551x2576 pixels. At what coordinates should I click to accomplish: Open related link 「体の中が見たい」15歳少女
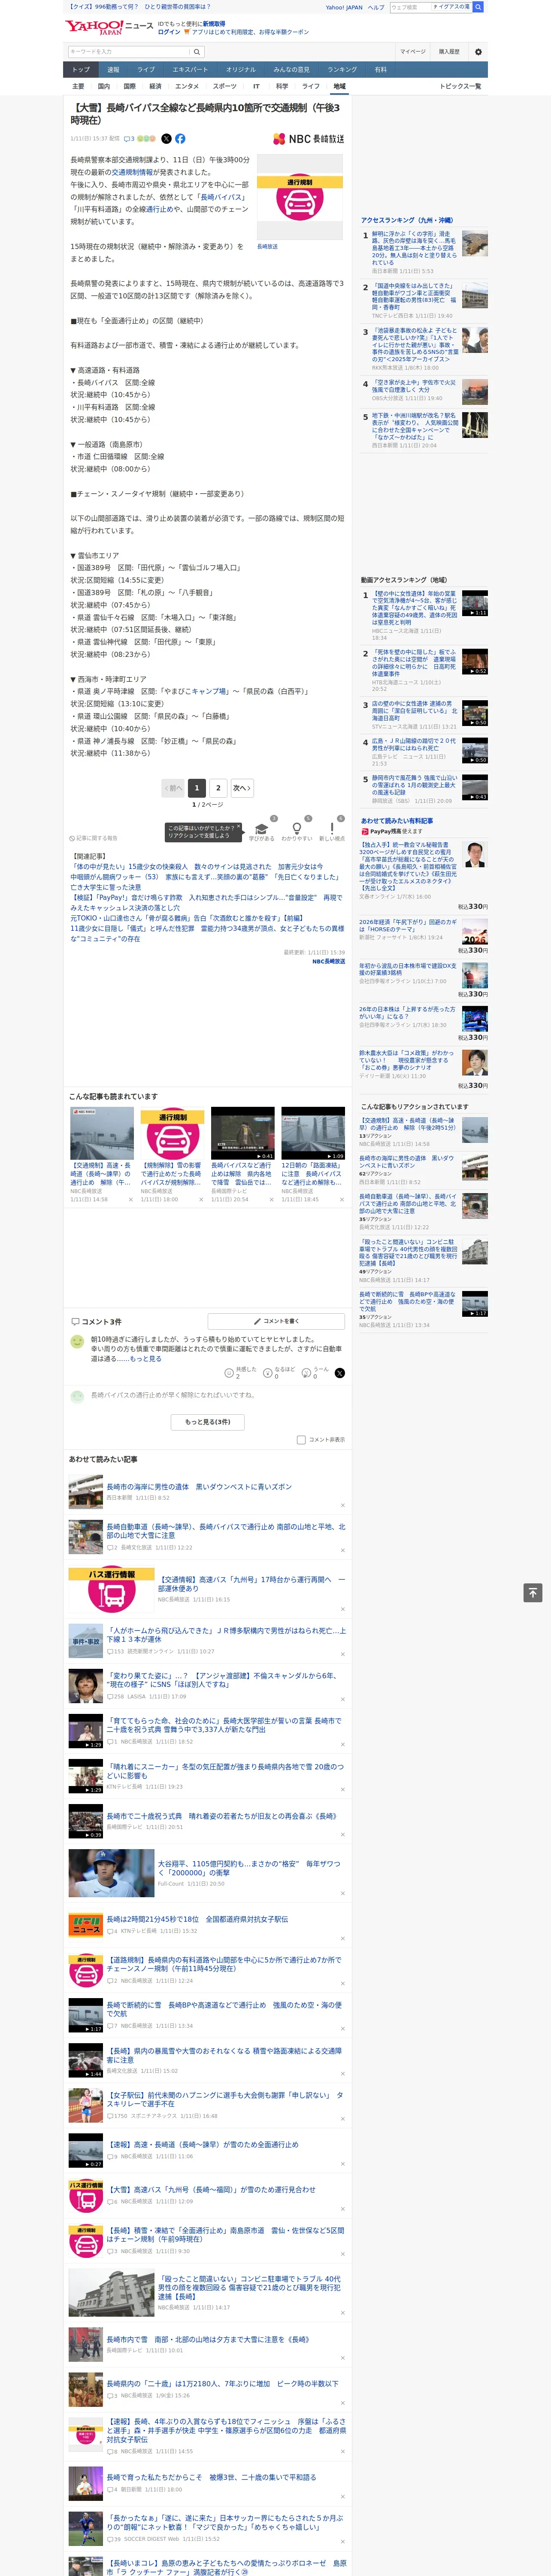click(197, 867)
